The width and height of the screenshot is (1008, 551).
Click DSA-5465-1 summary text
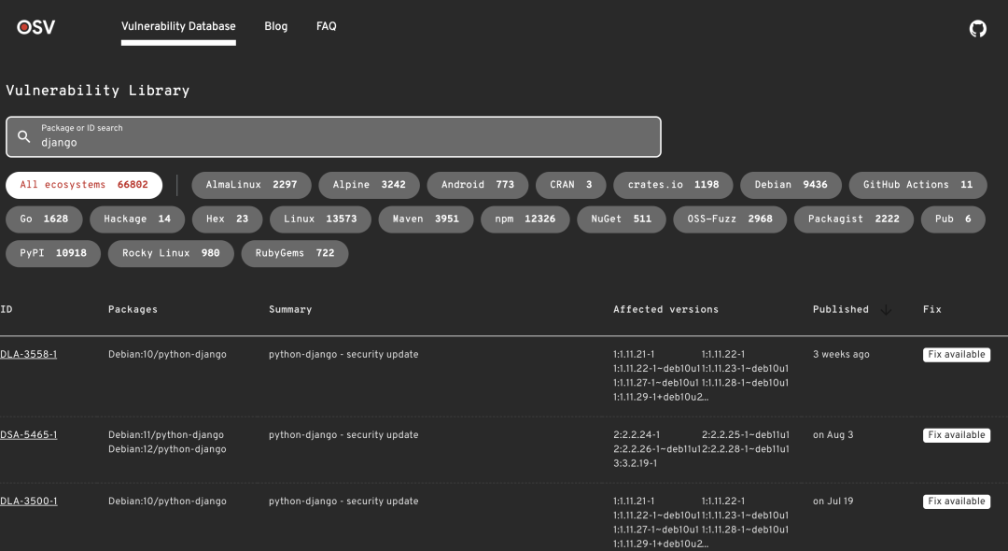click(x=343, y=434)
